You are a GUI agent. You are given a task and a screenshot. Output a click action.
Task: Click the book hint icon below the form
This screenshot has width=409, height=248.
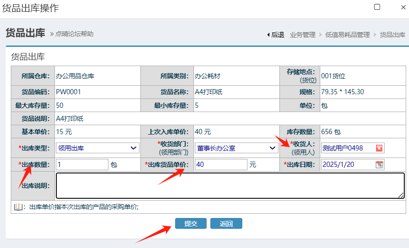click(x=18, y=207)
